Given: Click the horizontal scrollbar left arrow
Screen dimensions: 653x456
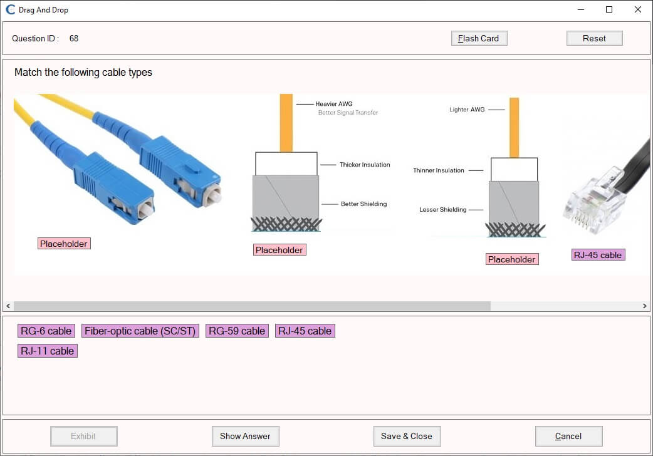Looking at the screenshot, I should pyautogui.click(x=8, y=306).
